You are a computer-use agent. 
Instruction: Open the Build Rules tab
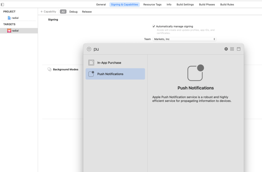(x=227, y=5)
